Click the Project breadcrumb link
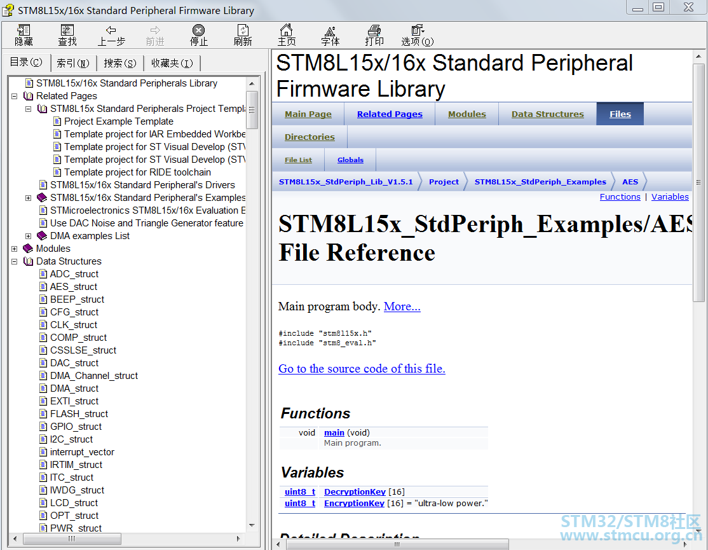 [444, 181]
